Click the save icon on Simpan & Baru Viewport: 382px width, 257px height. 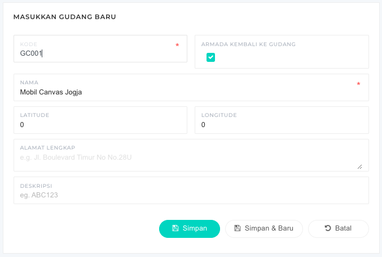click(x=238, y=228)
